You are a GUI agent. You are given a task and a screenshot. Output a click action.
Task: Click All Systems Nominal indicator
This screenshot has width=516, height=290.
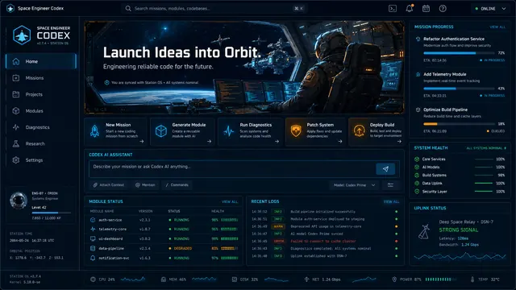click(x=486, y=148)
